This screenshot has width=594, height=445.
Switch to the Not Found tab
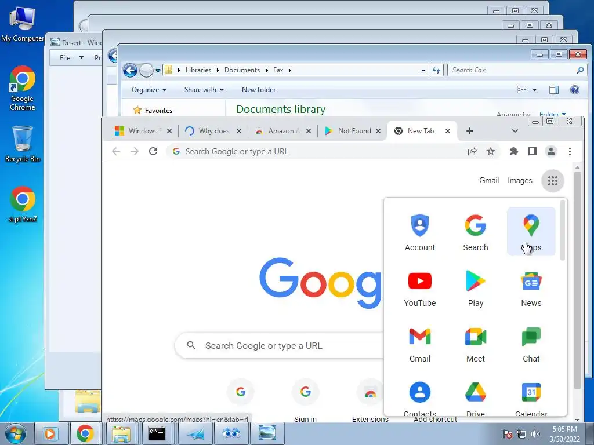352,131
